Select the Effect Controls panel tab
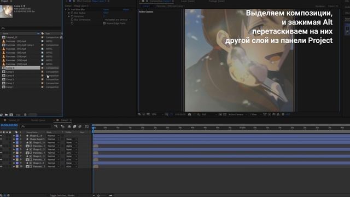The width and height of the screenshot is (350, 197). click(91, 1)
